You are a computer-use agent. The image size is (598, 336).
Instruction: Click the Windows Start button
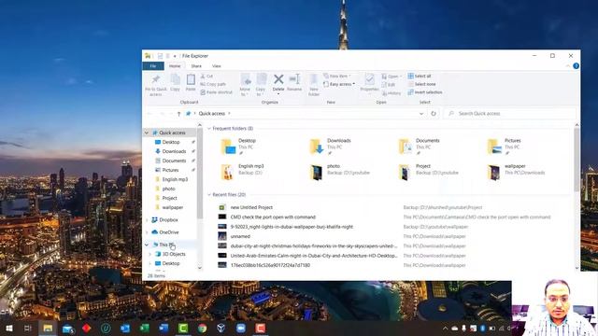click(8, 328)
